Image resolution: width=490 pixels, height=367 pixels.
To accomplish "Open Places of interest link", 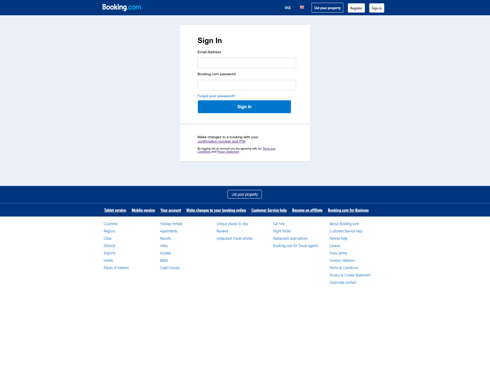I will tap(116, 268).
